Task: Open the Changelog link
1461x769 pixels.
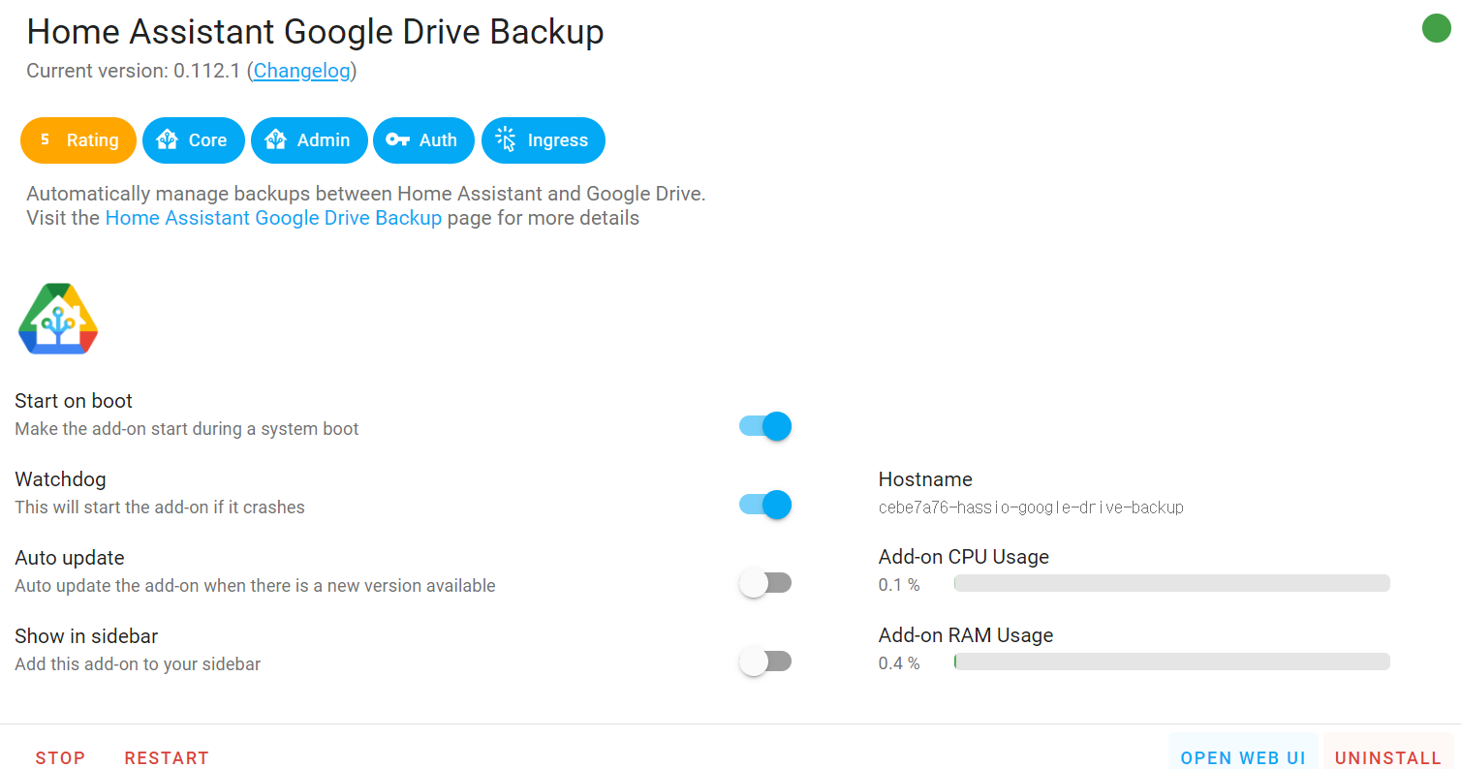Action: (x=302, y=71)
